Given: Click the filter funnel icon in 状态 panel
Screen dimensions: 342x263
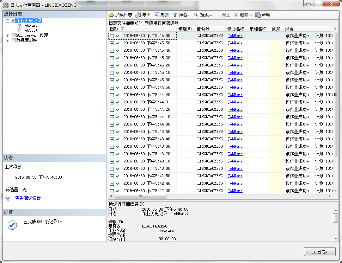Looking at the screenshot, I should [x=7, y=199].
